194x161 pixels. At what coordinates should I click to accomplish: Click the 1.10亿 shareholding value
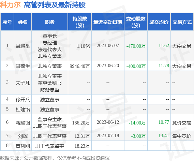coord(84,46)
